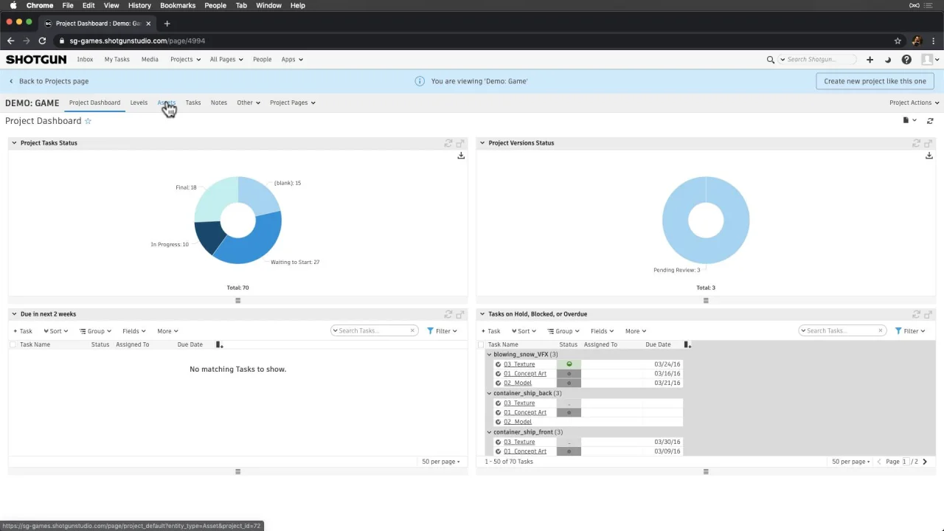Open the Filter dropdown in Tasks on Hold widget
Viewport: 944px width, 531px height.
(911, 331)
